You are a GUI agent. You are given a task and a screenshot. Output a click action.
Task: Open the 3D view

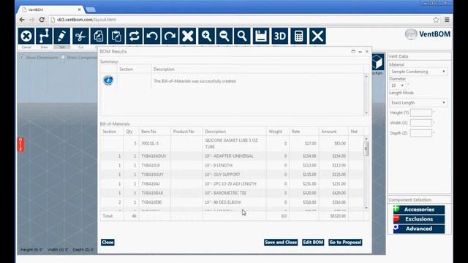[280, 36]
